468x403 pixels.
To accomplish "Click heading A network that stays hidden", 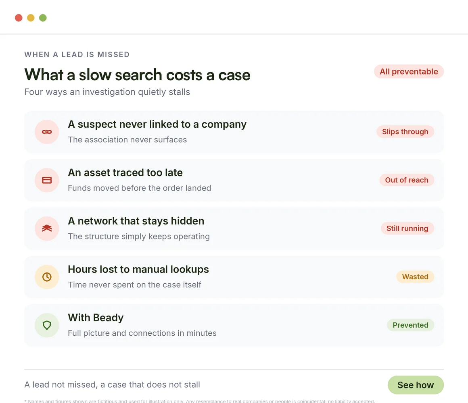I will tap(136, 221).
